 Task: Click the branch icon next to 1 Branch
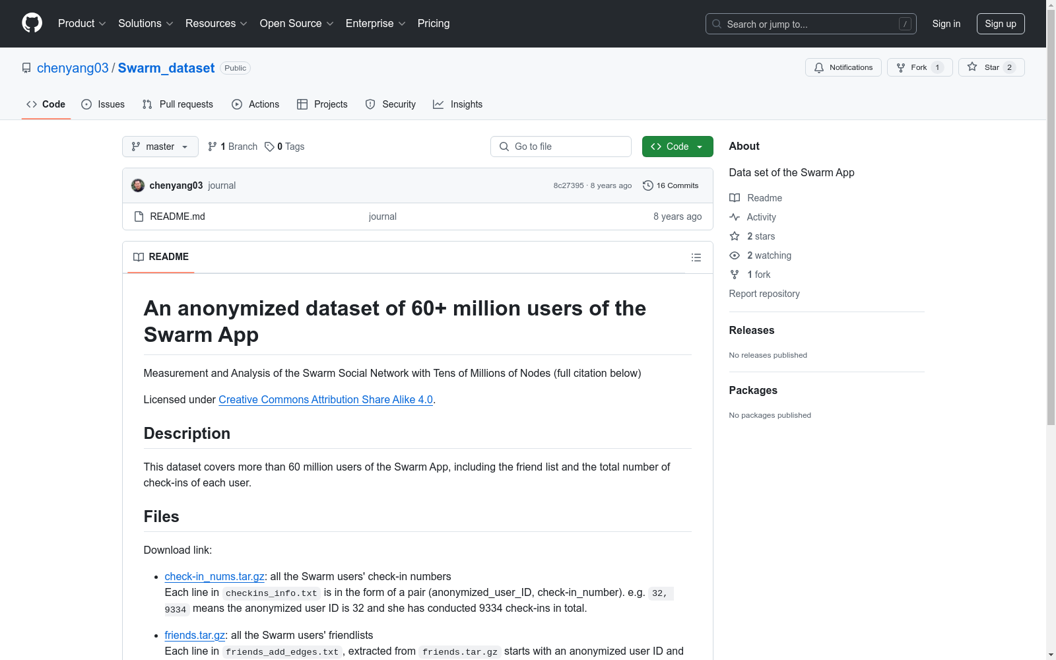[213, 147]
